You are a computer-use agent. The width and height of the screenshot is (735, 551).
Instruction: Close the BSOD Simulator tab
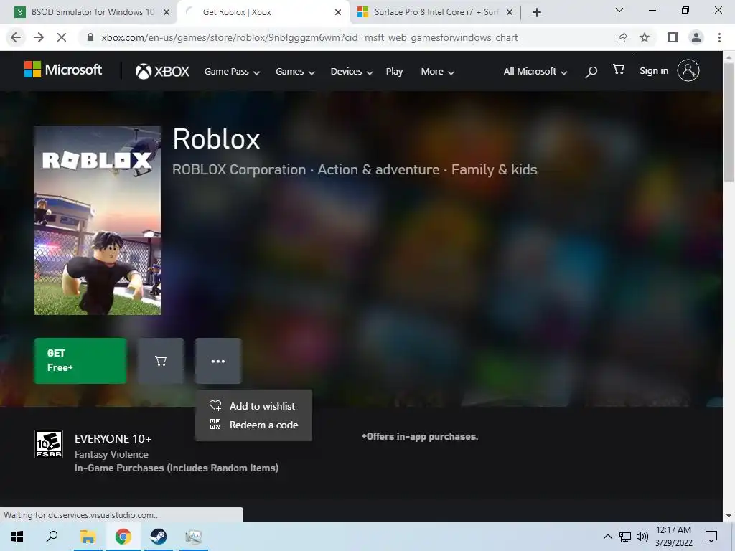(x=166, y=12)
